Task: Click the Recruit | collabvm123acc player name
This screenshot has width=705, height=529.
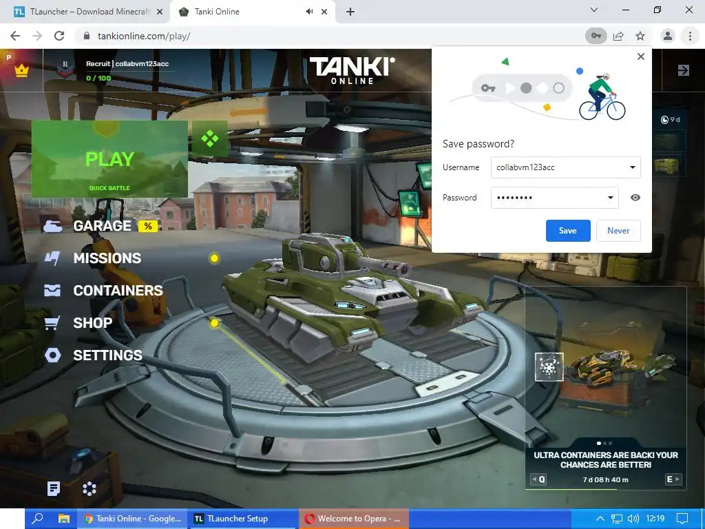Action: 127,64
